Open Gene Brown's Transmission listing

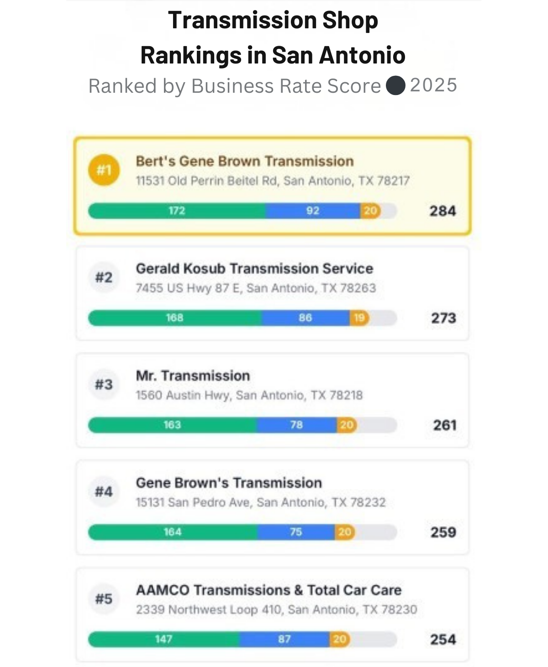(229, 483)
